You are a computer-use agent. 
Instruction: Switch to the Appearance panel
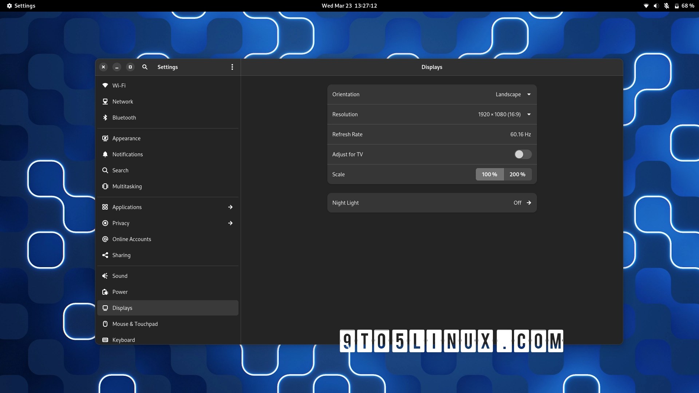(126, 138)
